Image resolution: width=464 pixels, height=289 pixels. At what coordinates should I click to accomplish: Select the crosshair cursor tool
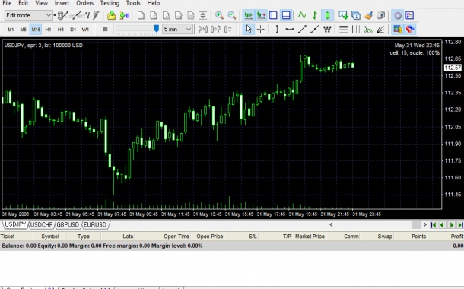click(x=260, y=30)
